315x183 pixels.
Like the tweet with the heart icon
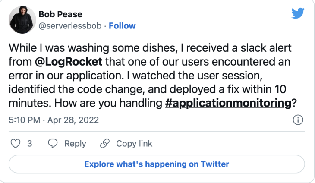[16, 144]
